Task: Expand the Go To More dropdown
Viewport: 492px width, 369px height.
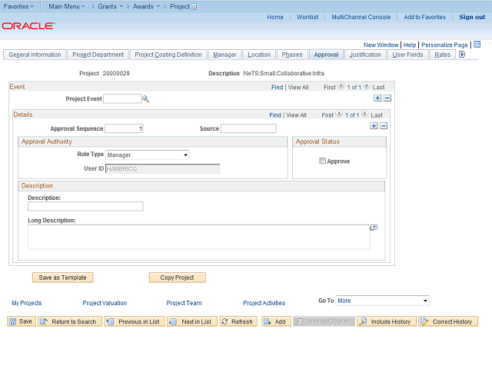Action: pyautogui.click(x=382, y=301)
